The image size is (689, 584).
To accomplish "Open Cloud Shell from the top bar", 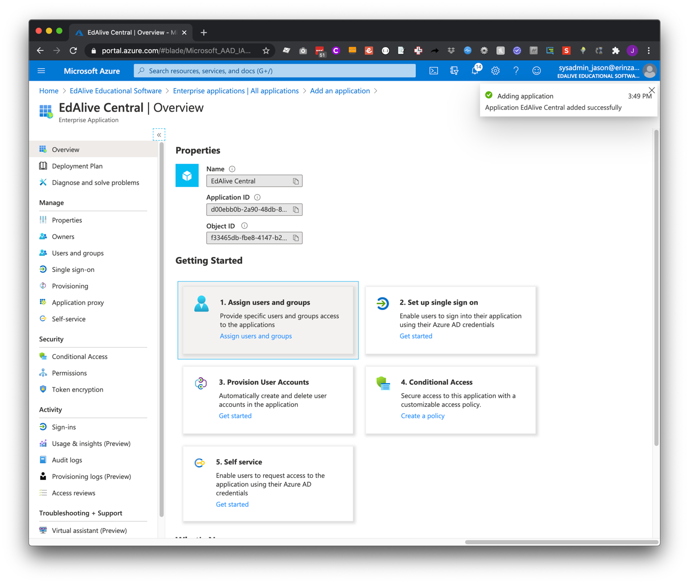I will [x=434, y=71].
